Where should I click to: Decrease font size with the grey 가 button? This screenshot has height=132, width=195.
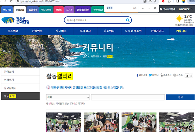pyautogui.click(x=191, y=76)
